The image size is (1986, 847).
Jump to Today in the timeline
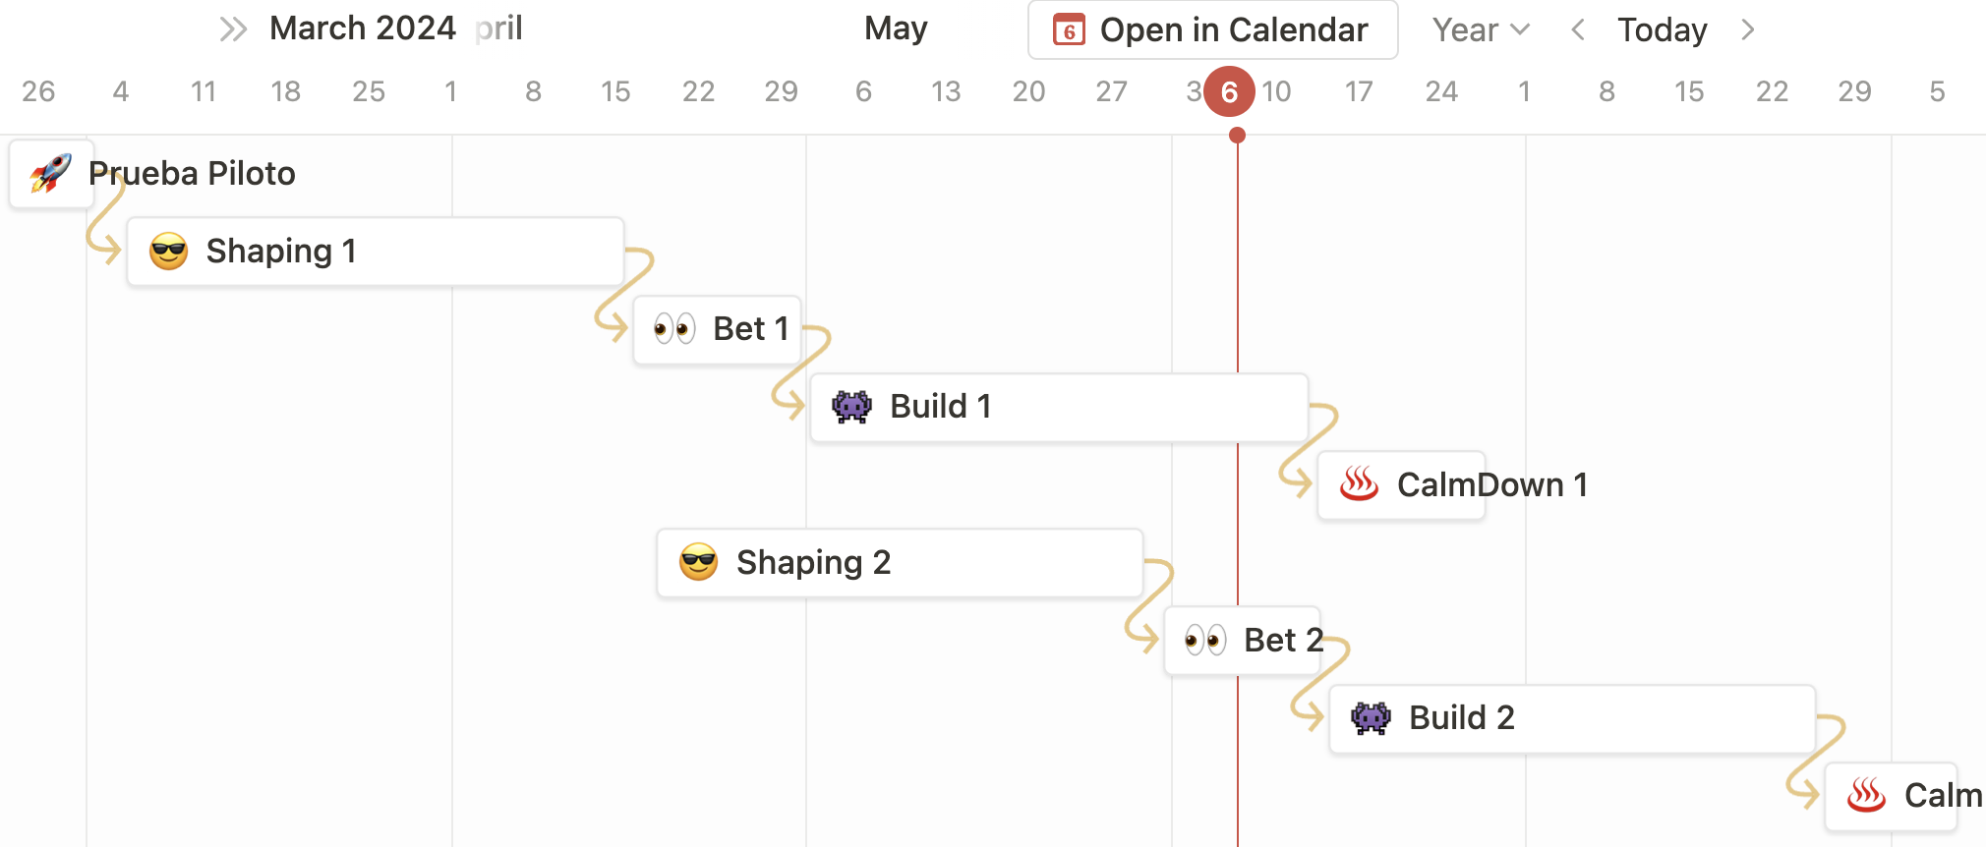coord(1663,30)
